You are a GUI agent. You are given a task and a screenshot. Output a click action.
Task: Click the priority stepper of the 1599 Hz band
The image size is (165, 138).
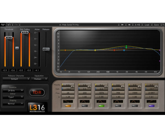[x=139, y=87]
